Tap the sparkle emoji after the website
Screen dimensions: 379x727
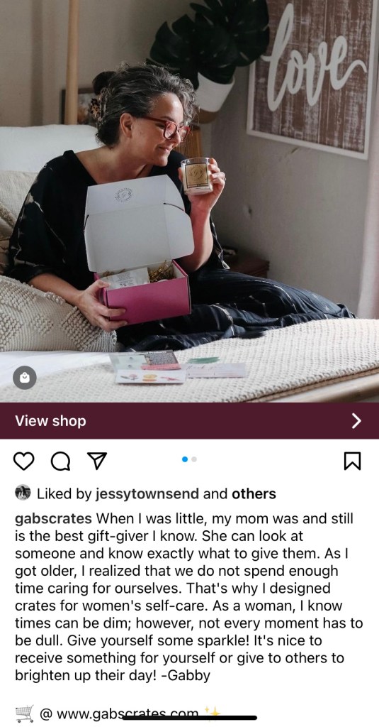click(212, 711)
